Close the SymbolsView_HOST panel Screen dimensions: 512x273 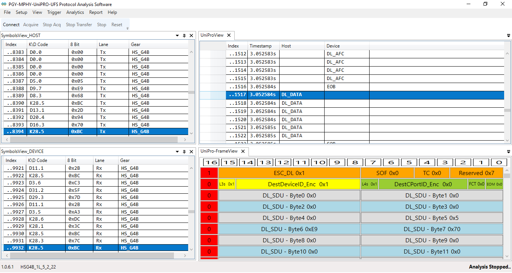(191, 36)
